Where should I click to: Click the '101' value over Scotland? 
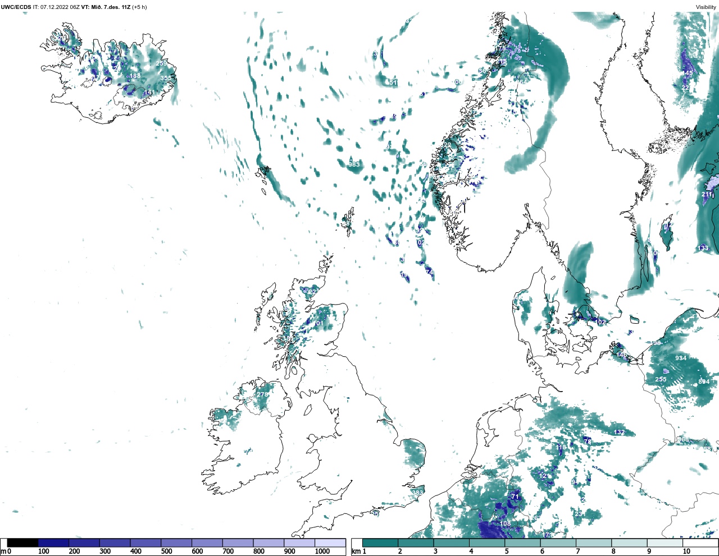318,323
